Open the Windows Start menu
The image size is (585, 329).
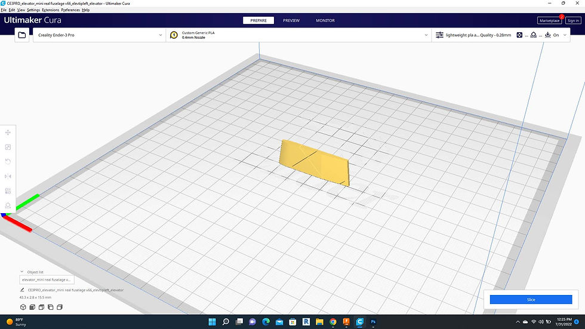[x=213, y=322]
